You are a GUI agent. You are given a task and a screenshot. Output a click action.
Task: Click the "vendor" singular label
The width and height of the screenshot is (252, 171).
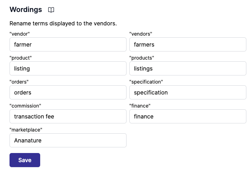20,34
